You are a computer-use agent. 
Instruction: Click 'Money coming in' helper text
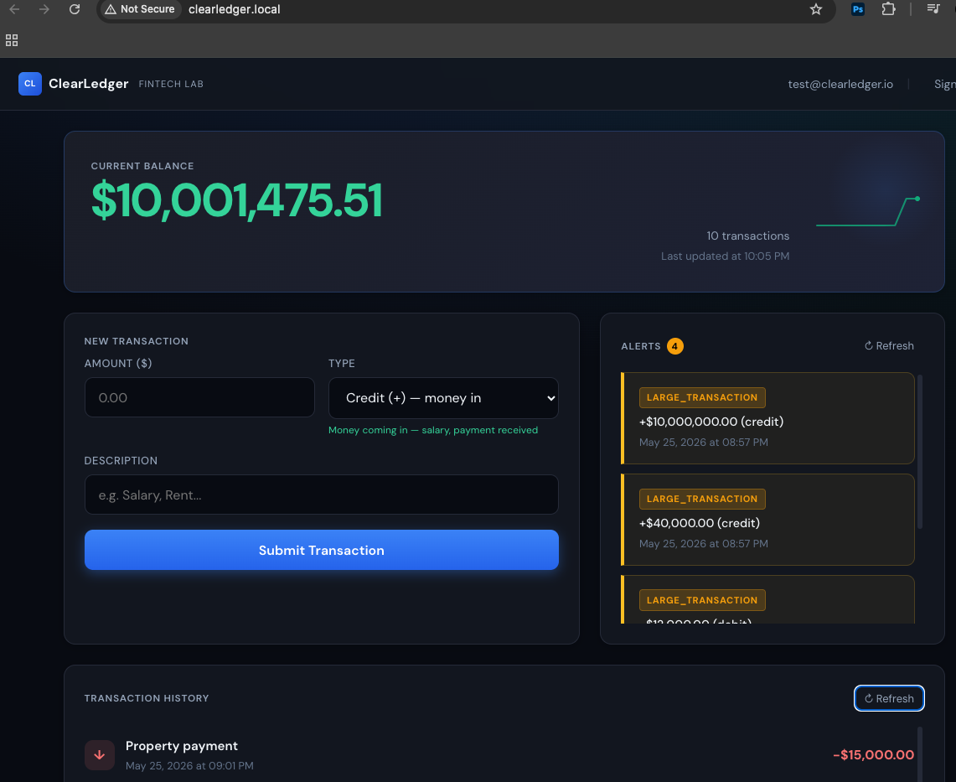click(433, 430)
